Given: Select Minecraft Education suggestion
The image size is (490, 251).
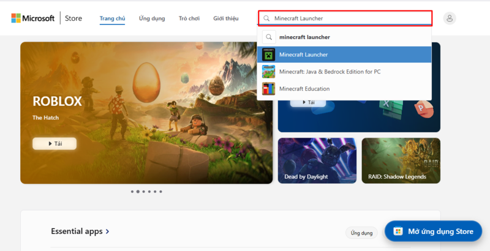Looking at the screenshot, I should click(x=344, y=89).
